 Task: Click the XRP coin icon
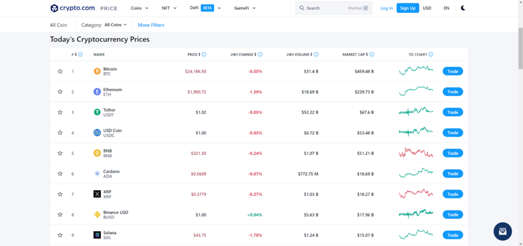[x=97, y=194]
